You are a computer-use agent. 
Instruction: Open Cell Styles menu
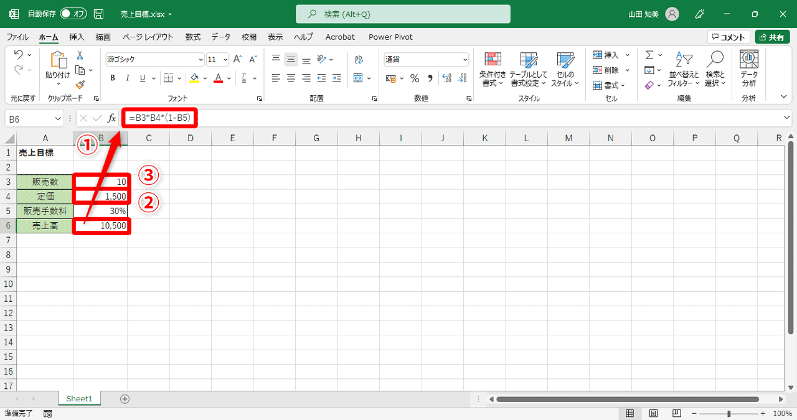tap(565, 69)
